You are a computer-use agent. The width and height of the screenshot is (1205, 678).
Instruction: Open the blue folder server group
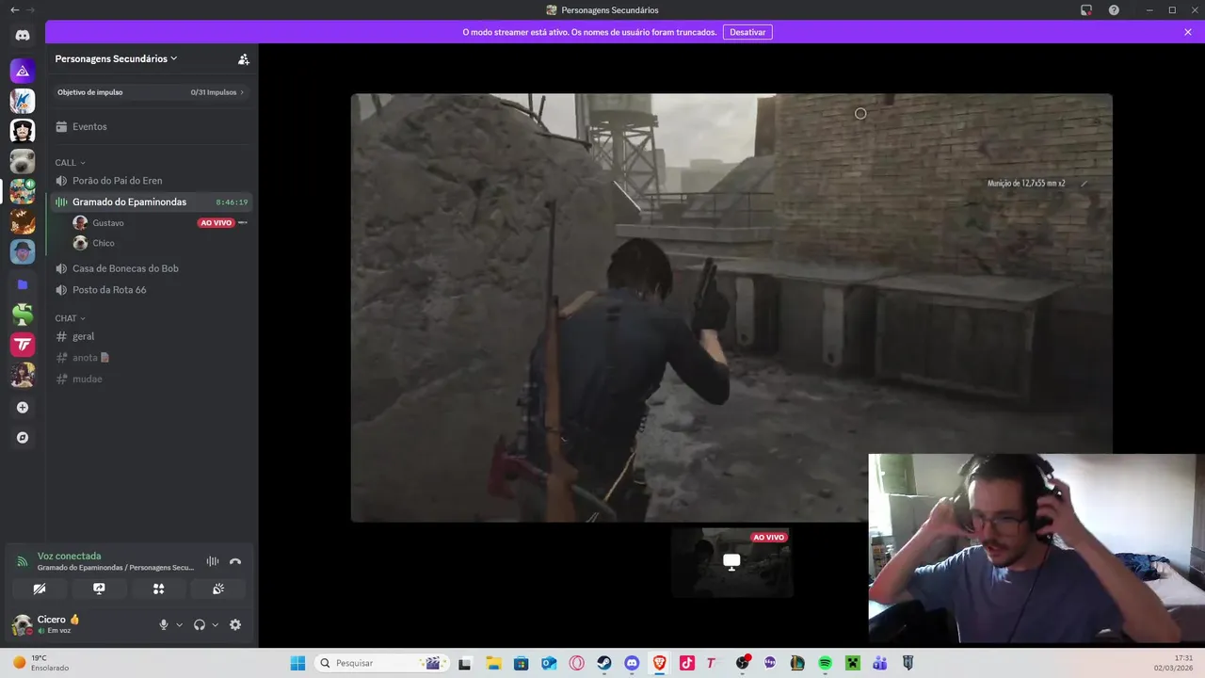coord(23,284)
